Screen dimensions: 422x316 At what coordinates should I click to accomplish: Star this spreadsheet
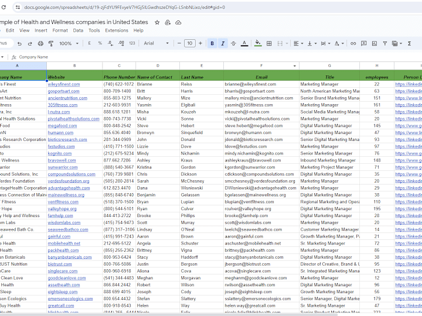click(x=157, y=23)
